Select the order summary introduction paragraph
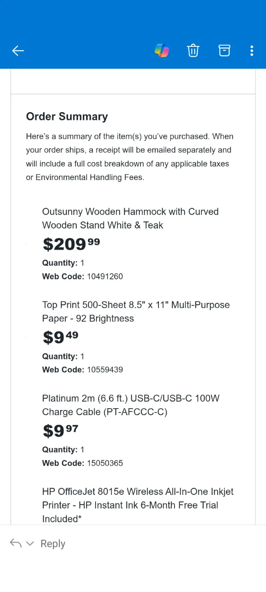This screenshot has height=592, width=266. pos(130,157)
